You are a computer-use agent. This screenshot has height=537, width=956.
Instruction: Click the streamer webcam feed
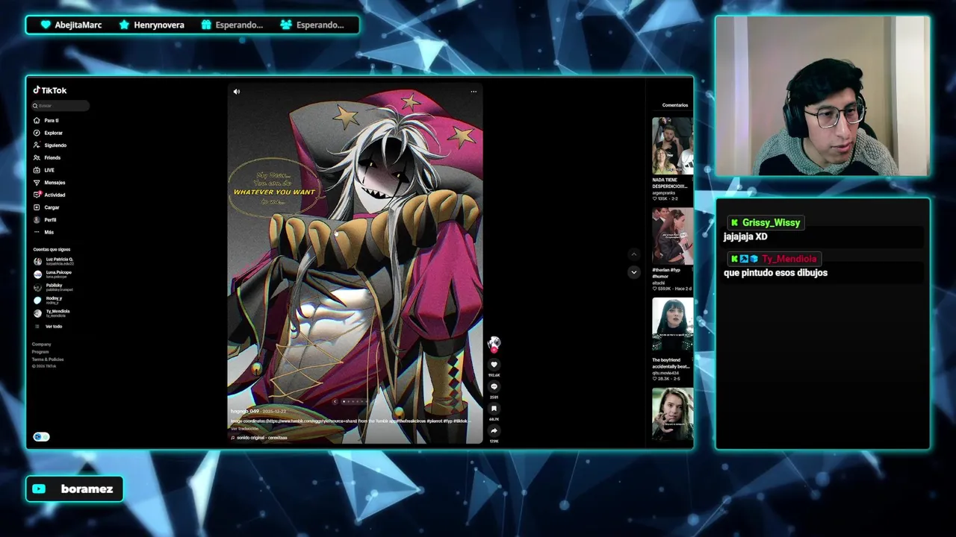[822, 95]
